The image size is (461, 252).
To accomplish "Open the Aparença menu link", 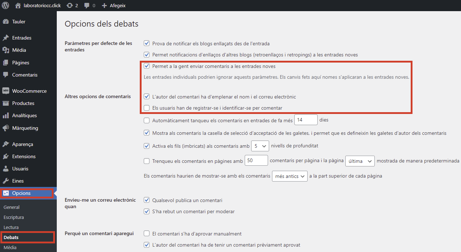I will (23, 144).
